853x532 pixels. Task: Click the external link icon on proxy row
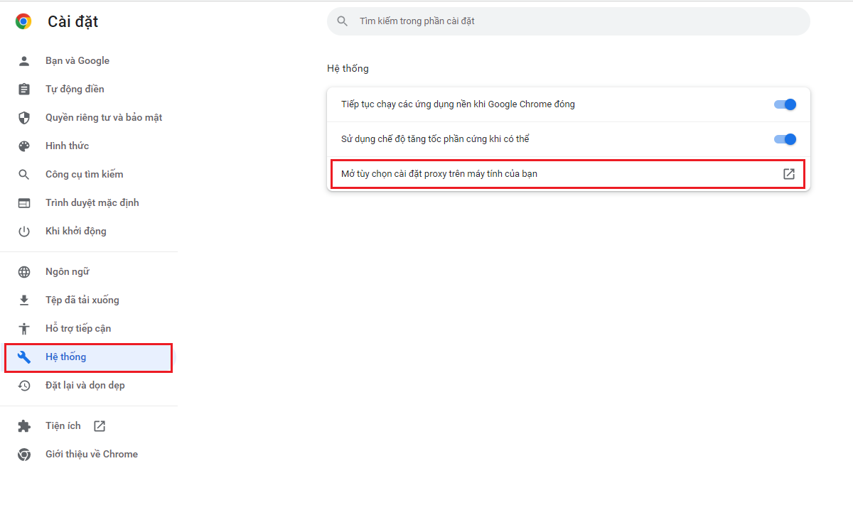point(788,174)
